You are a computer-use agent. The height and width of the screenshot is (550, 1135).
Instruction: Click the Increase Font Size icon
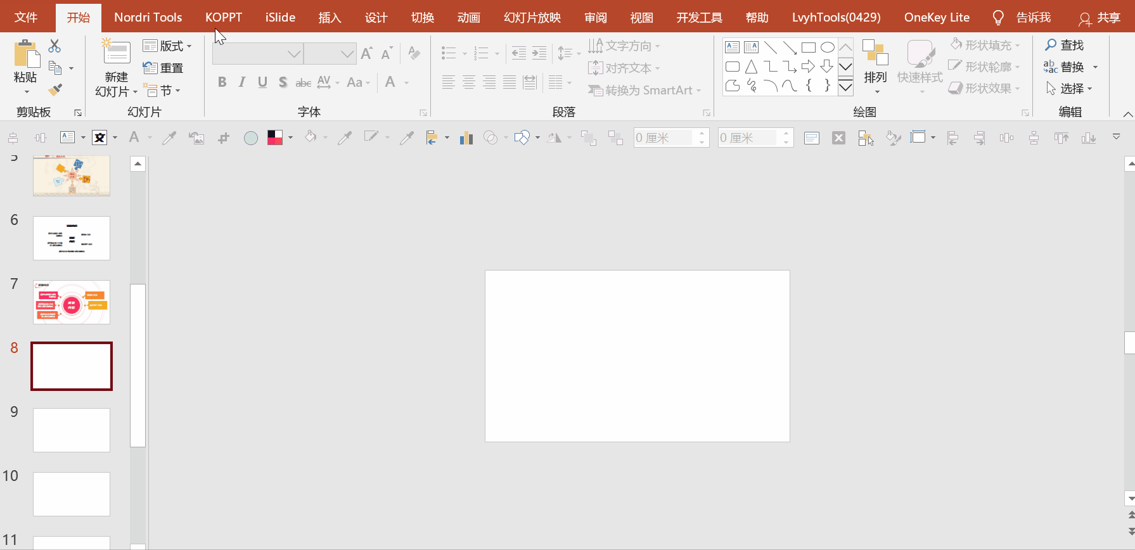pyautogui.click(x=366, y=53)
